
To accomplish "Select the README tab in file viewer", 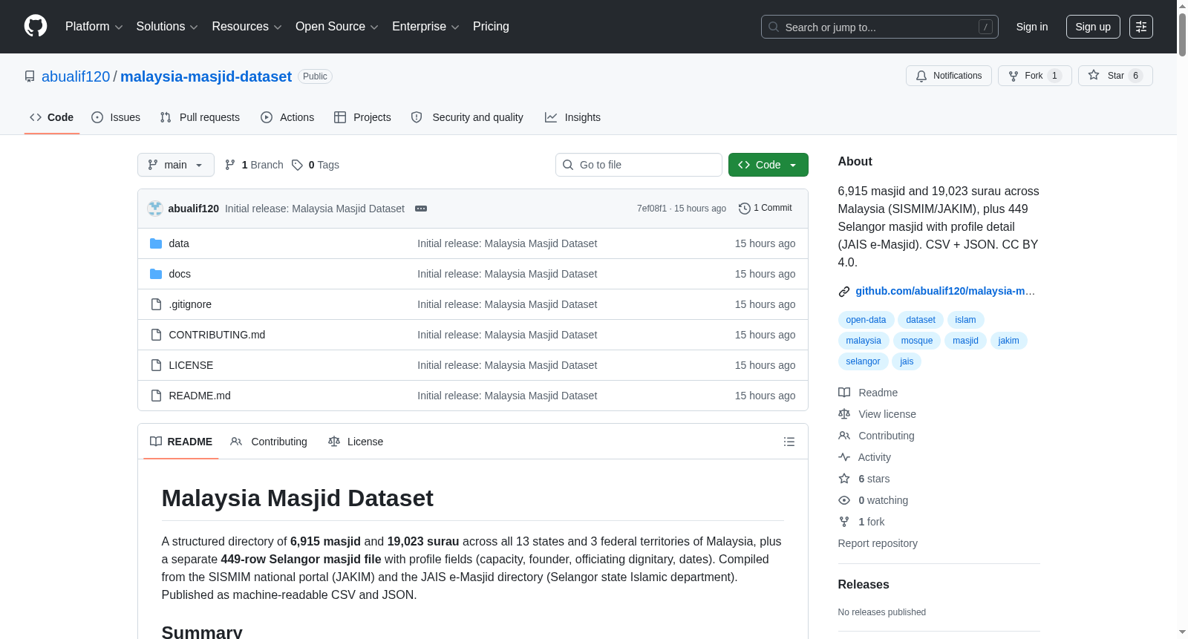I will pyautogui.click(x=181, y=442).
